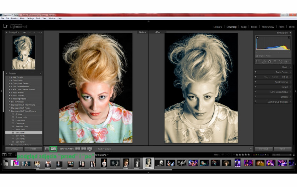
Task: Select B & W in HSL panel header
Action: tap(285, 77)
